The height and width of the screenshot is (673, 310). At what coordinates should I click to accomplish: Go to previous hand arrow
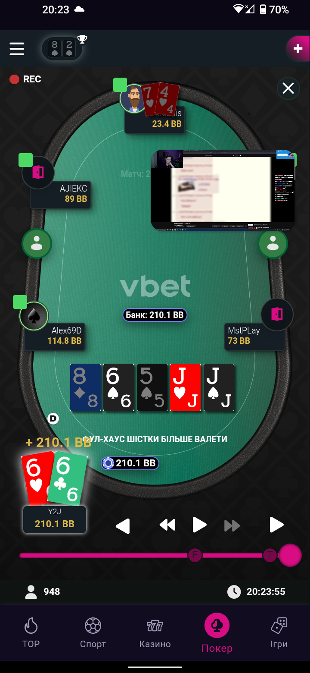tap(123, 526)
